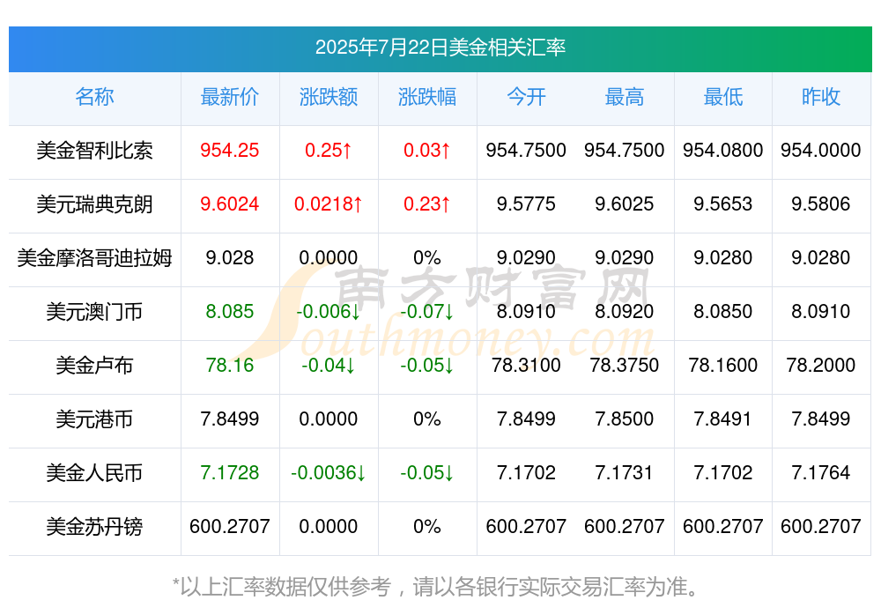Click 600.2707 in the 最新价 column

tap(230, 527)
